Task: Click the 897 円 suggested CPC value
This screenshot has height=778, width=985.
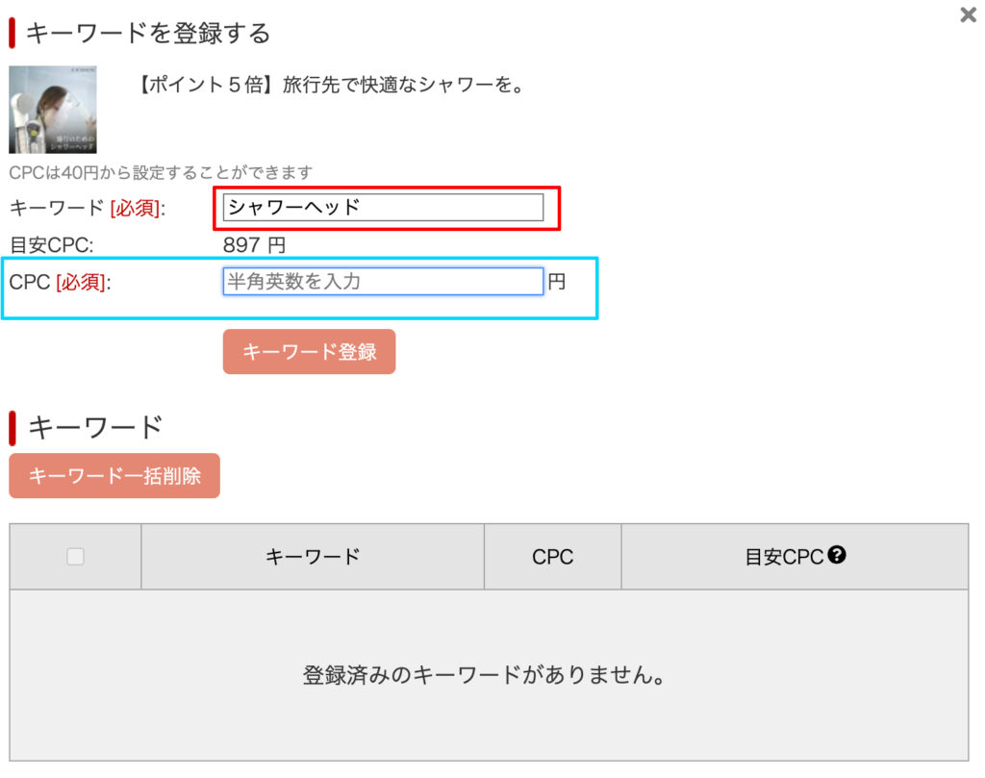Action: click(254, 245)
